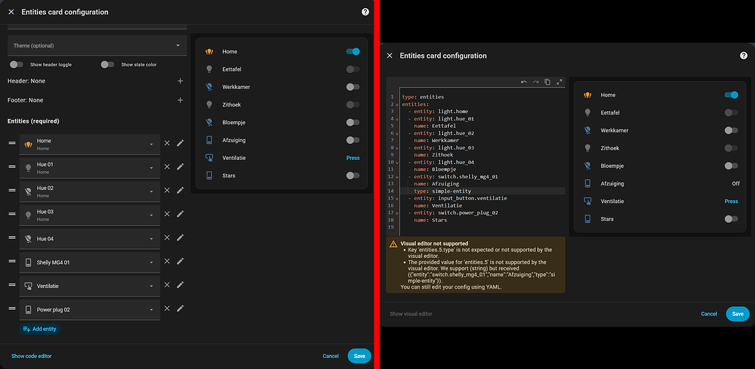Remove the Hue 04 entity row
The width and height of the screenshot is (755, 369).
click(167, 237)
